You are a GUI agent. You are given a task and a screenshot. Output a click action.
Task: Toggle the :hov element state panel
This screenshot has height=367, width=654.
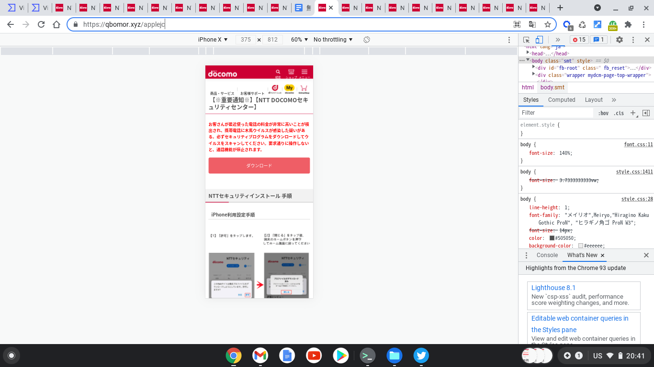pyautogui.click(x=603, y=113)
